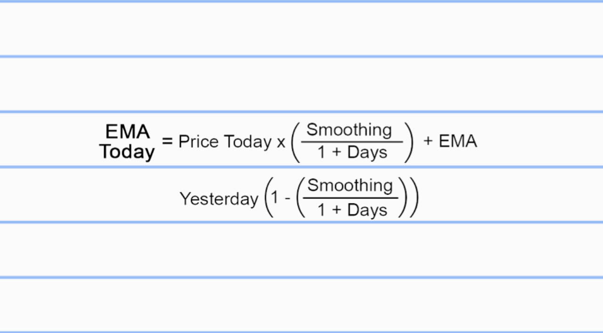This screenshot has height=333, width=603.
Task: Click "Smoothing" in the second-row fraction
Action: 350,186
